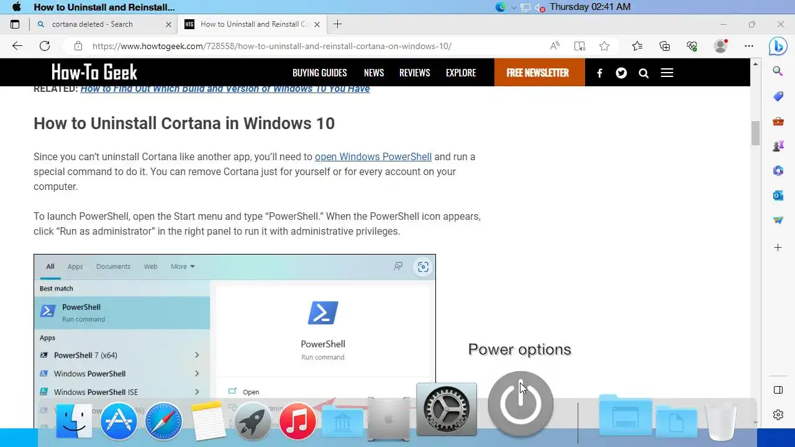Follow the 'Which Build and Version' related link

coord(225,88)
